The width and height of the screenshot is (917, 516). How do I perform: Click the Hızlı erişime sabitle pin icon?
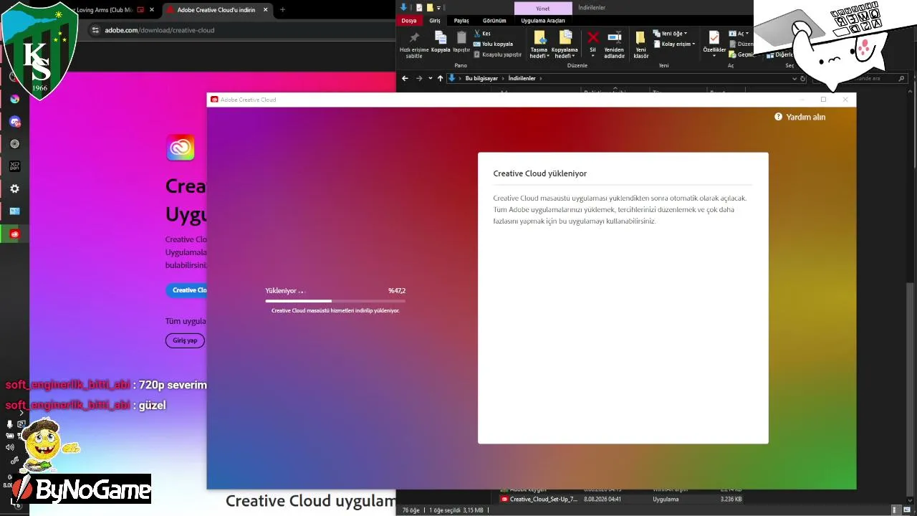click(x=414, y=38)
